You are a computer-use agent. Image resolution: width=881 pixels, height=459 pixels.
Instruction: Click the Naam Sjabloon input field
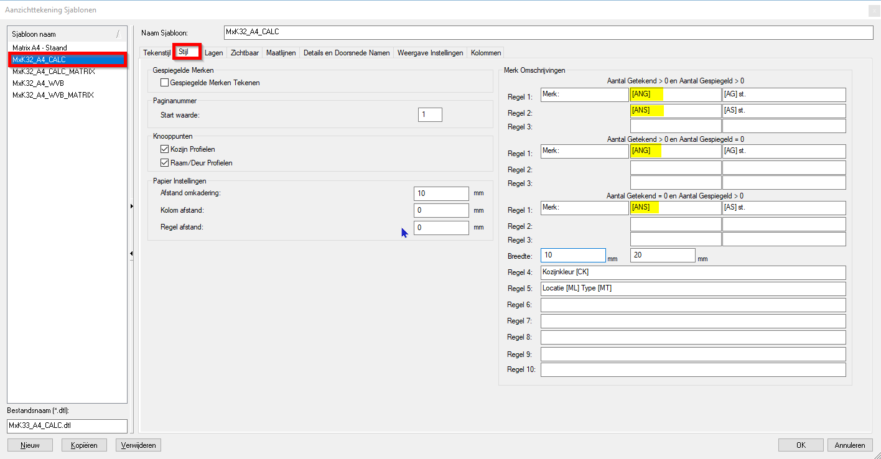pos(548,33)
